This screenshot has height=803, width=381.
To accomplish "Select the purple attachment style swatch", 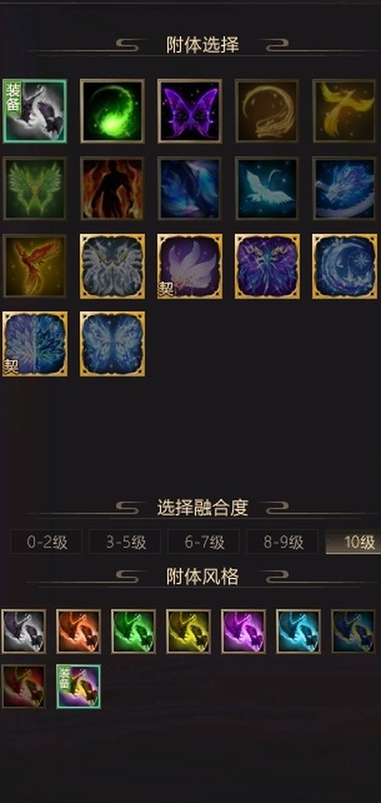I will point(243,631).
